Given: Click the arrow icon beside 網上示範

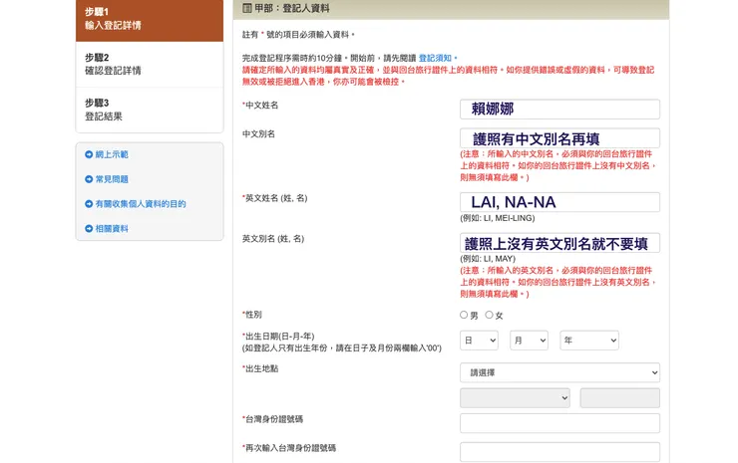Looking at the screenshot, I should click(x=89, y=154).
